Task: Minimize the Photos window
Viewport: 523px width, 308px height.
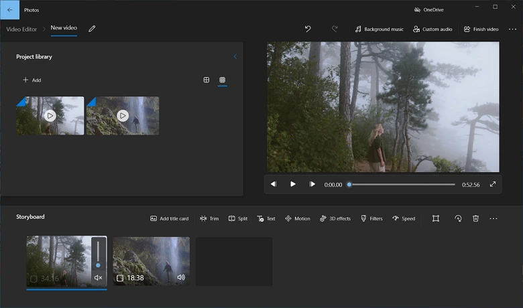Action: pos(477,7)
